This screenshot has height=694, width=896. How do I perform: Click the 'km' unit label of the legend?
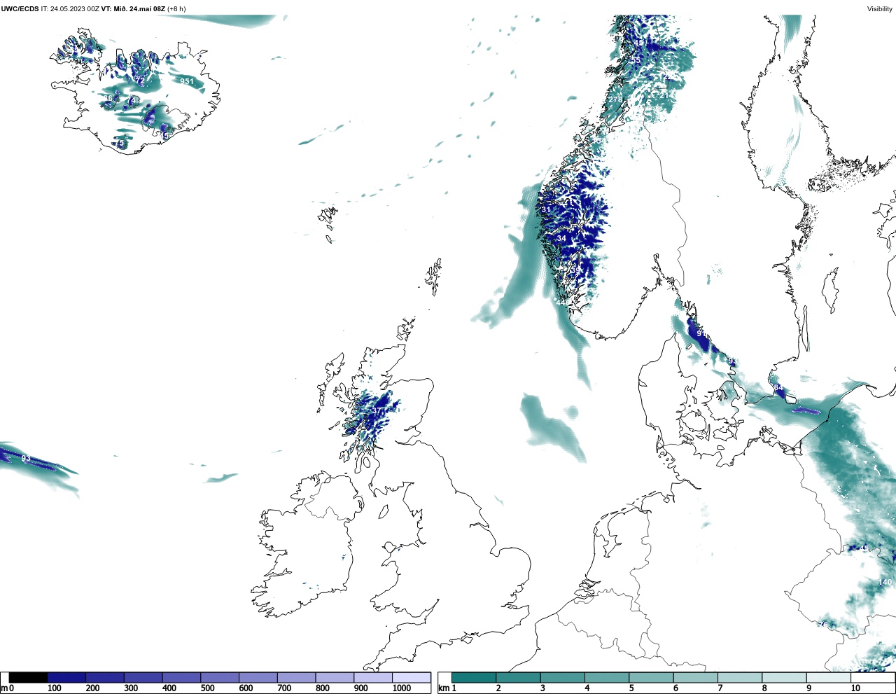[x=443, y=688]
